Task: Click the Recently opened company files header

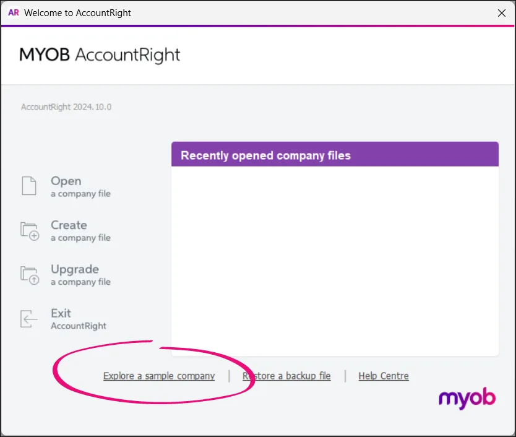Action: (335, 154)
